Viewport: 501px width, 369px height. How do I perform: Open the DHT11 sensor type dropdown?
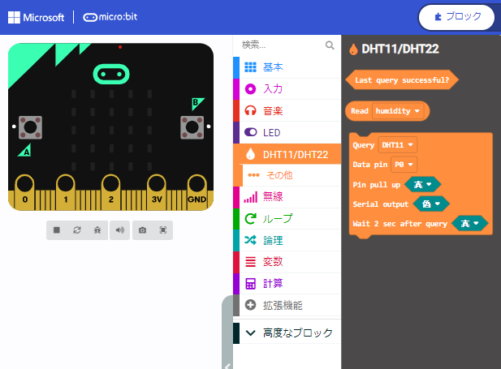coord(398,145)
